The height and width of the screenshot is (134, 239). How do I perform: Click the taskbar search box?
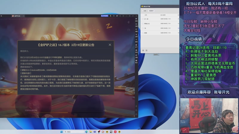pos(74,132)
